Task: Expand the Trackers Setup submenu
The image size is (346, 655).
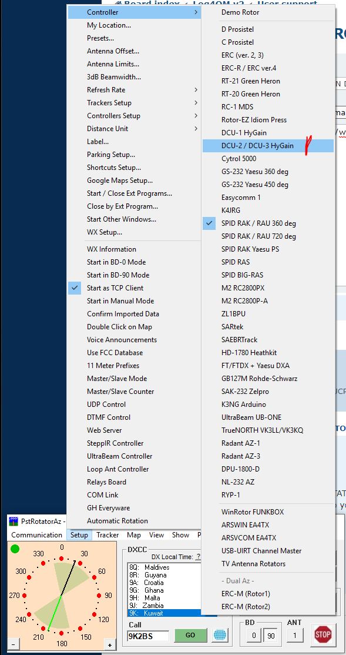Action: click(135, 103)
